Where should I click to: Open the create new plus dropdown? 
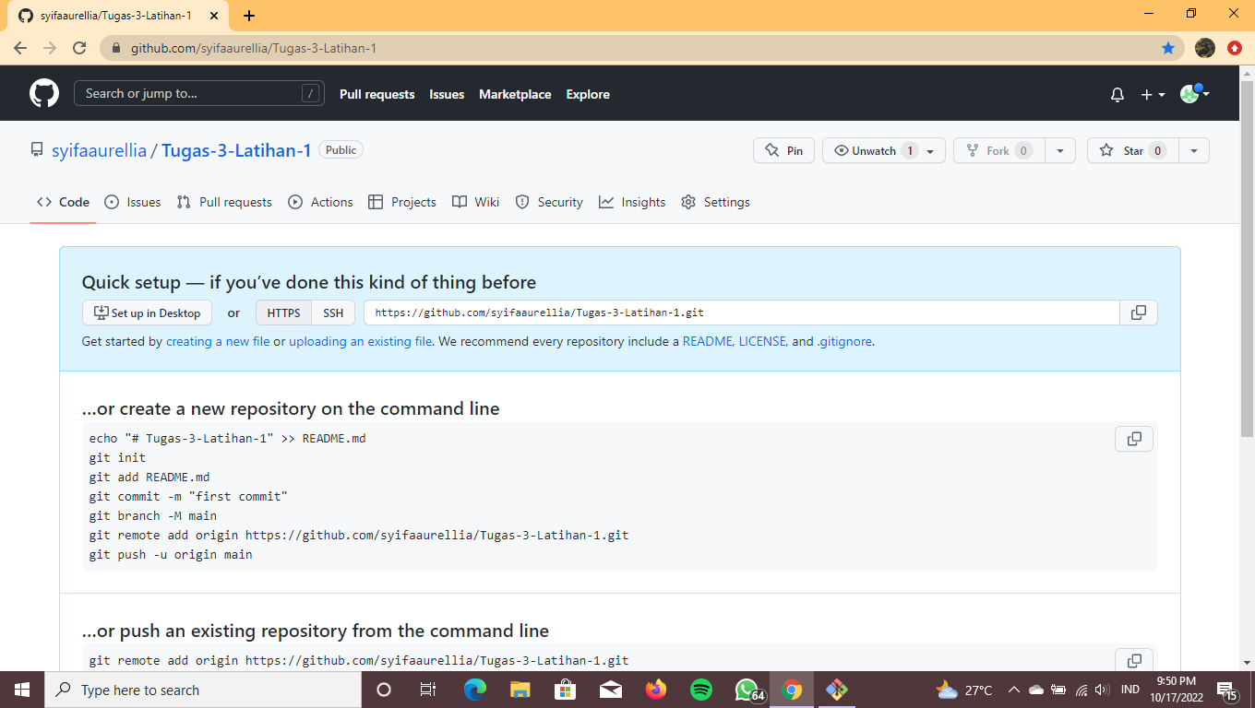1153,94
